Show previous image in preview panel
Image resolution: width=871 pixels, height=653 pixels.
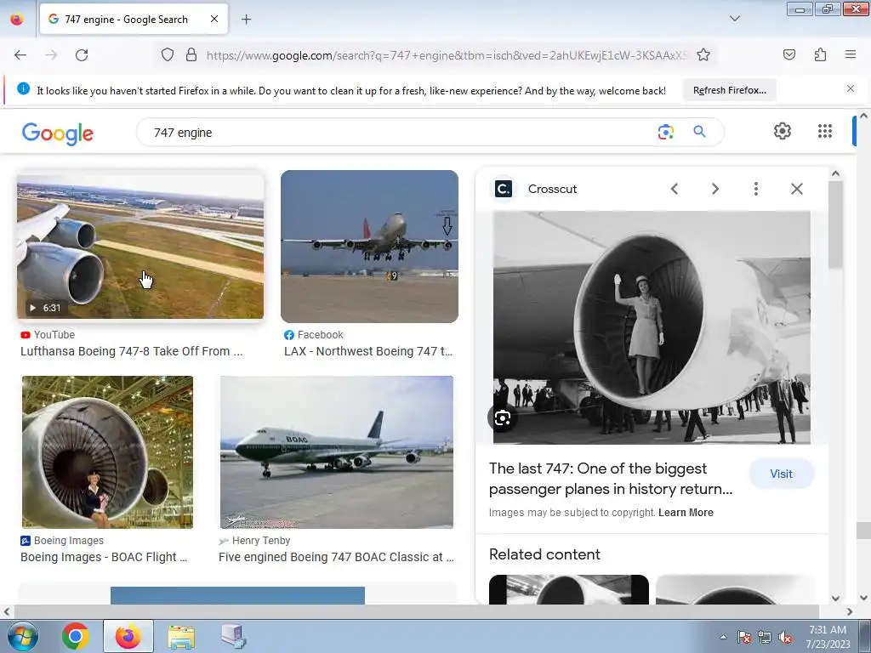pyautogui.click(x=675, y=189)
